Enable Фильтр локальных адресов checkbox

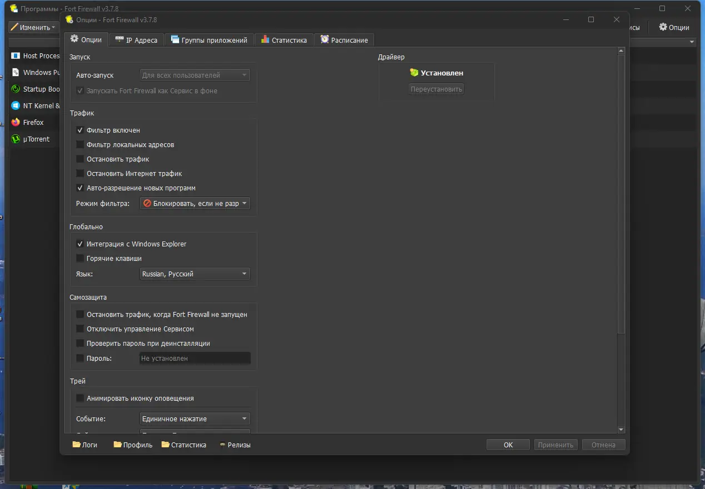pos(80,144)
